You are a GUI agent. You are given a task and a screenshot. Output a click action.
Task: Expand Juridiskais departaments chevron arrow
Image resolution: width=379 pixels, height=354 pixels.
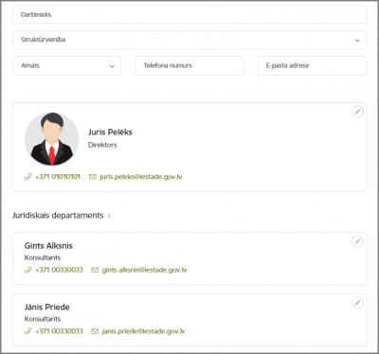pyautogui.click(x=109, y=216)
